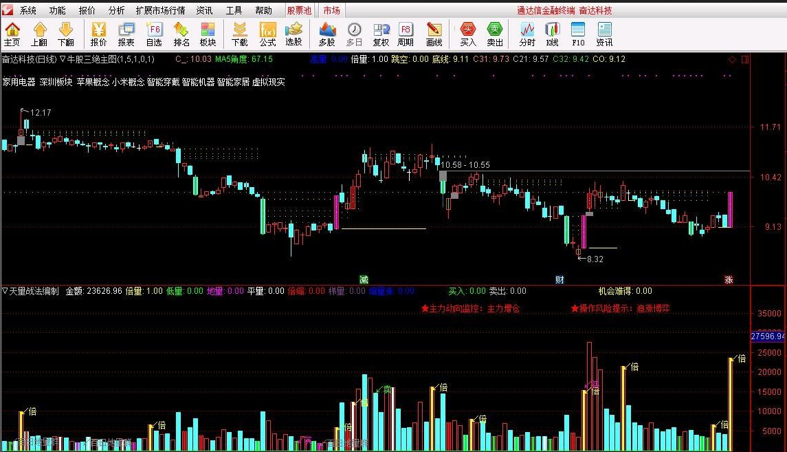Click the 苹果概念 concept label
Image resolution: width=787 pixels, height=452 pixels.
click(x=93, y=82)
